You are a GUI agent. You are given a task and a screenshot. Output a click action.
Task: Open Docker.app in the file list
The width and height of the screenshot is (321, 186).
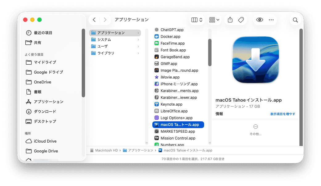(x=170, y=37)
